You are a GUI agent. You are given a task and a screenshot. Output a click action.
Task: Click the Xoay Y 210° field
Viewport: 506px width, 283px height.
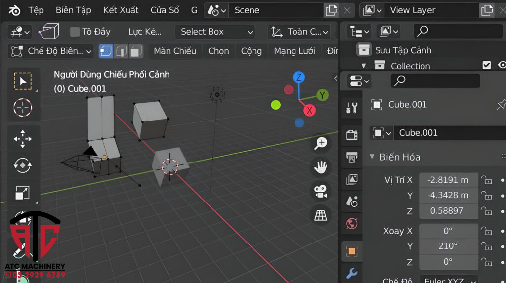click(448, 246)
